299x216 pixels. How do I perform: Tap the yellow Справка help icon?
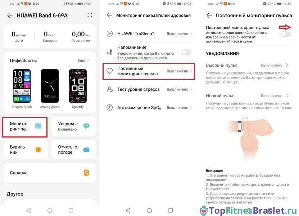pos(86,173)
